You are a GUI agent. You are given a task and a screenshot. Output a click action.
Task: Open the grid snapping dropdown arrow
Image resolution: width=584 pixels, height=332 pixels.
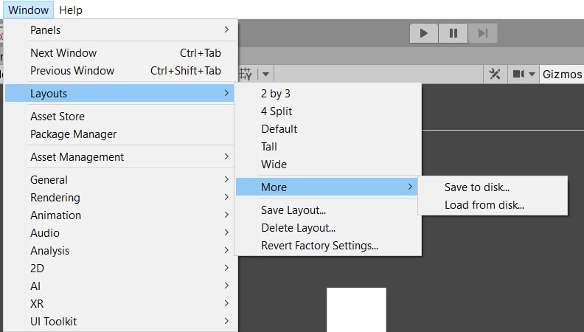(265, 75)
